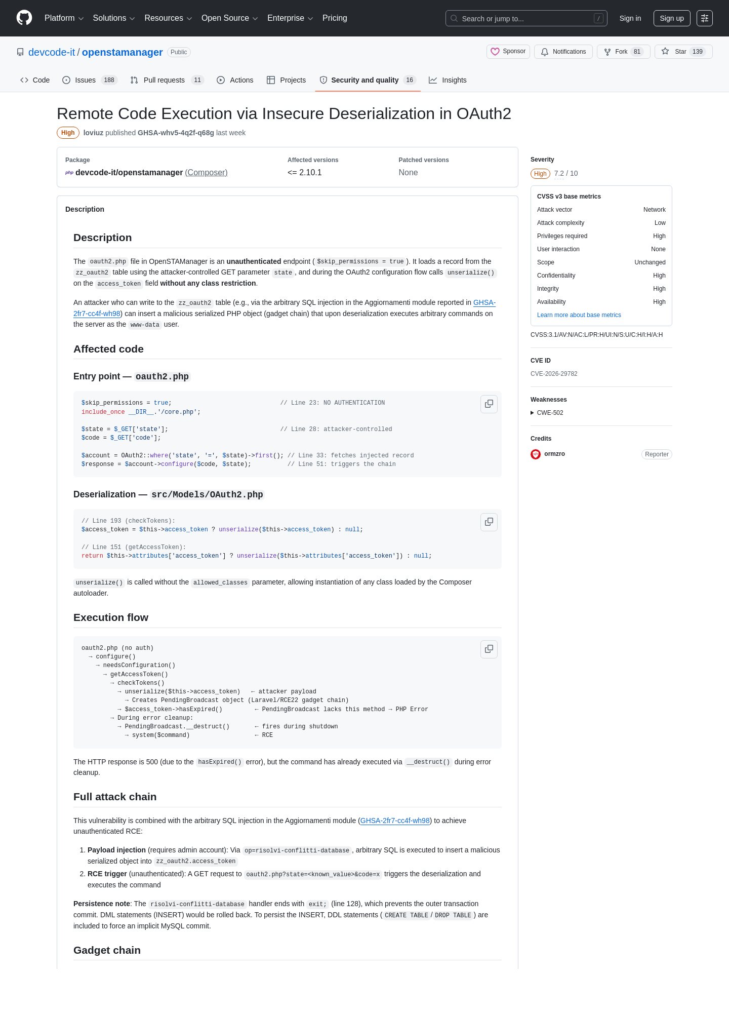Star the openstamanager repository
The height and width of the screenshot is (1013, 729).
pyautogui.click(x=683, y=52)
